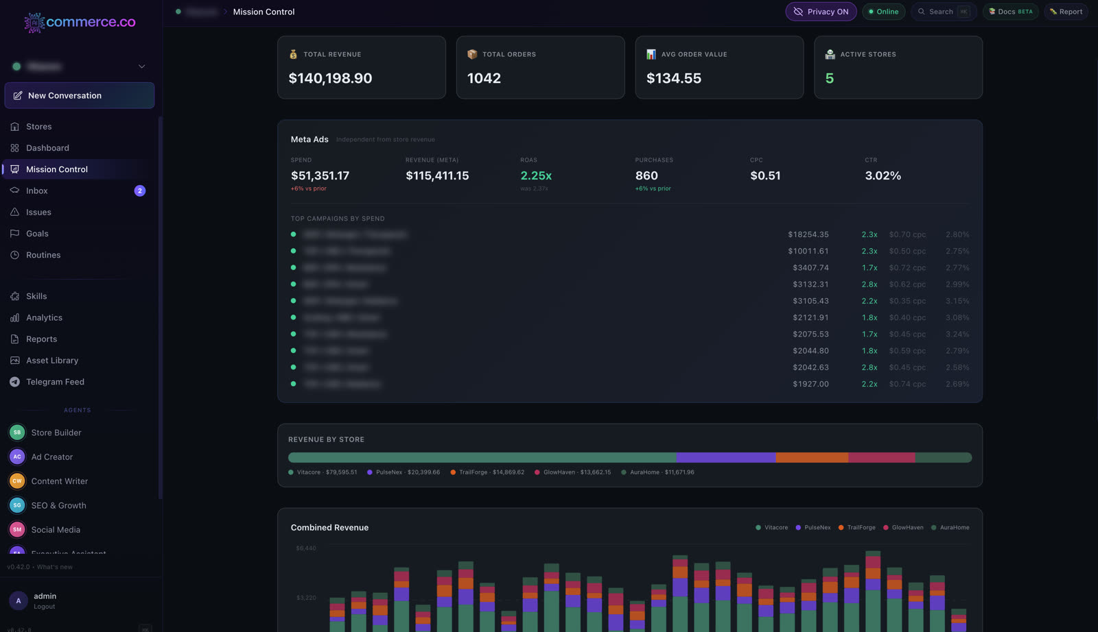Toggle PulseNex series in Combined Revenue legend
1098x632 pixels.
click(813, 528)
